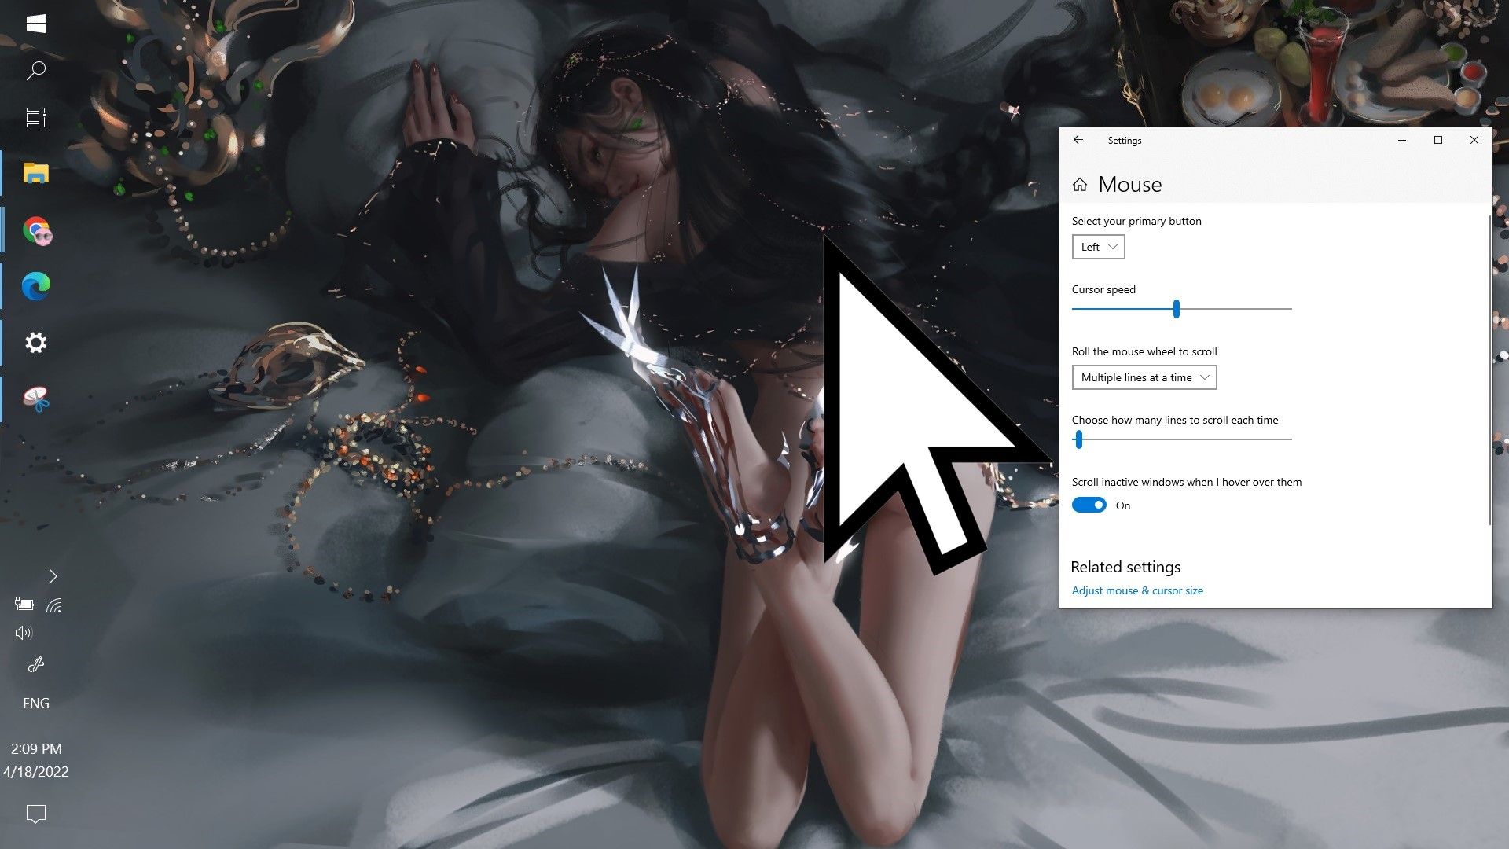Click Adjust mouse and cursor size link
The width and height of the screenshot is (1509, 849).
1137,590
